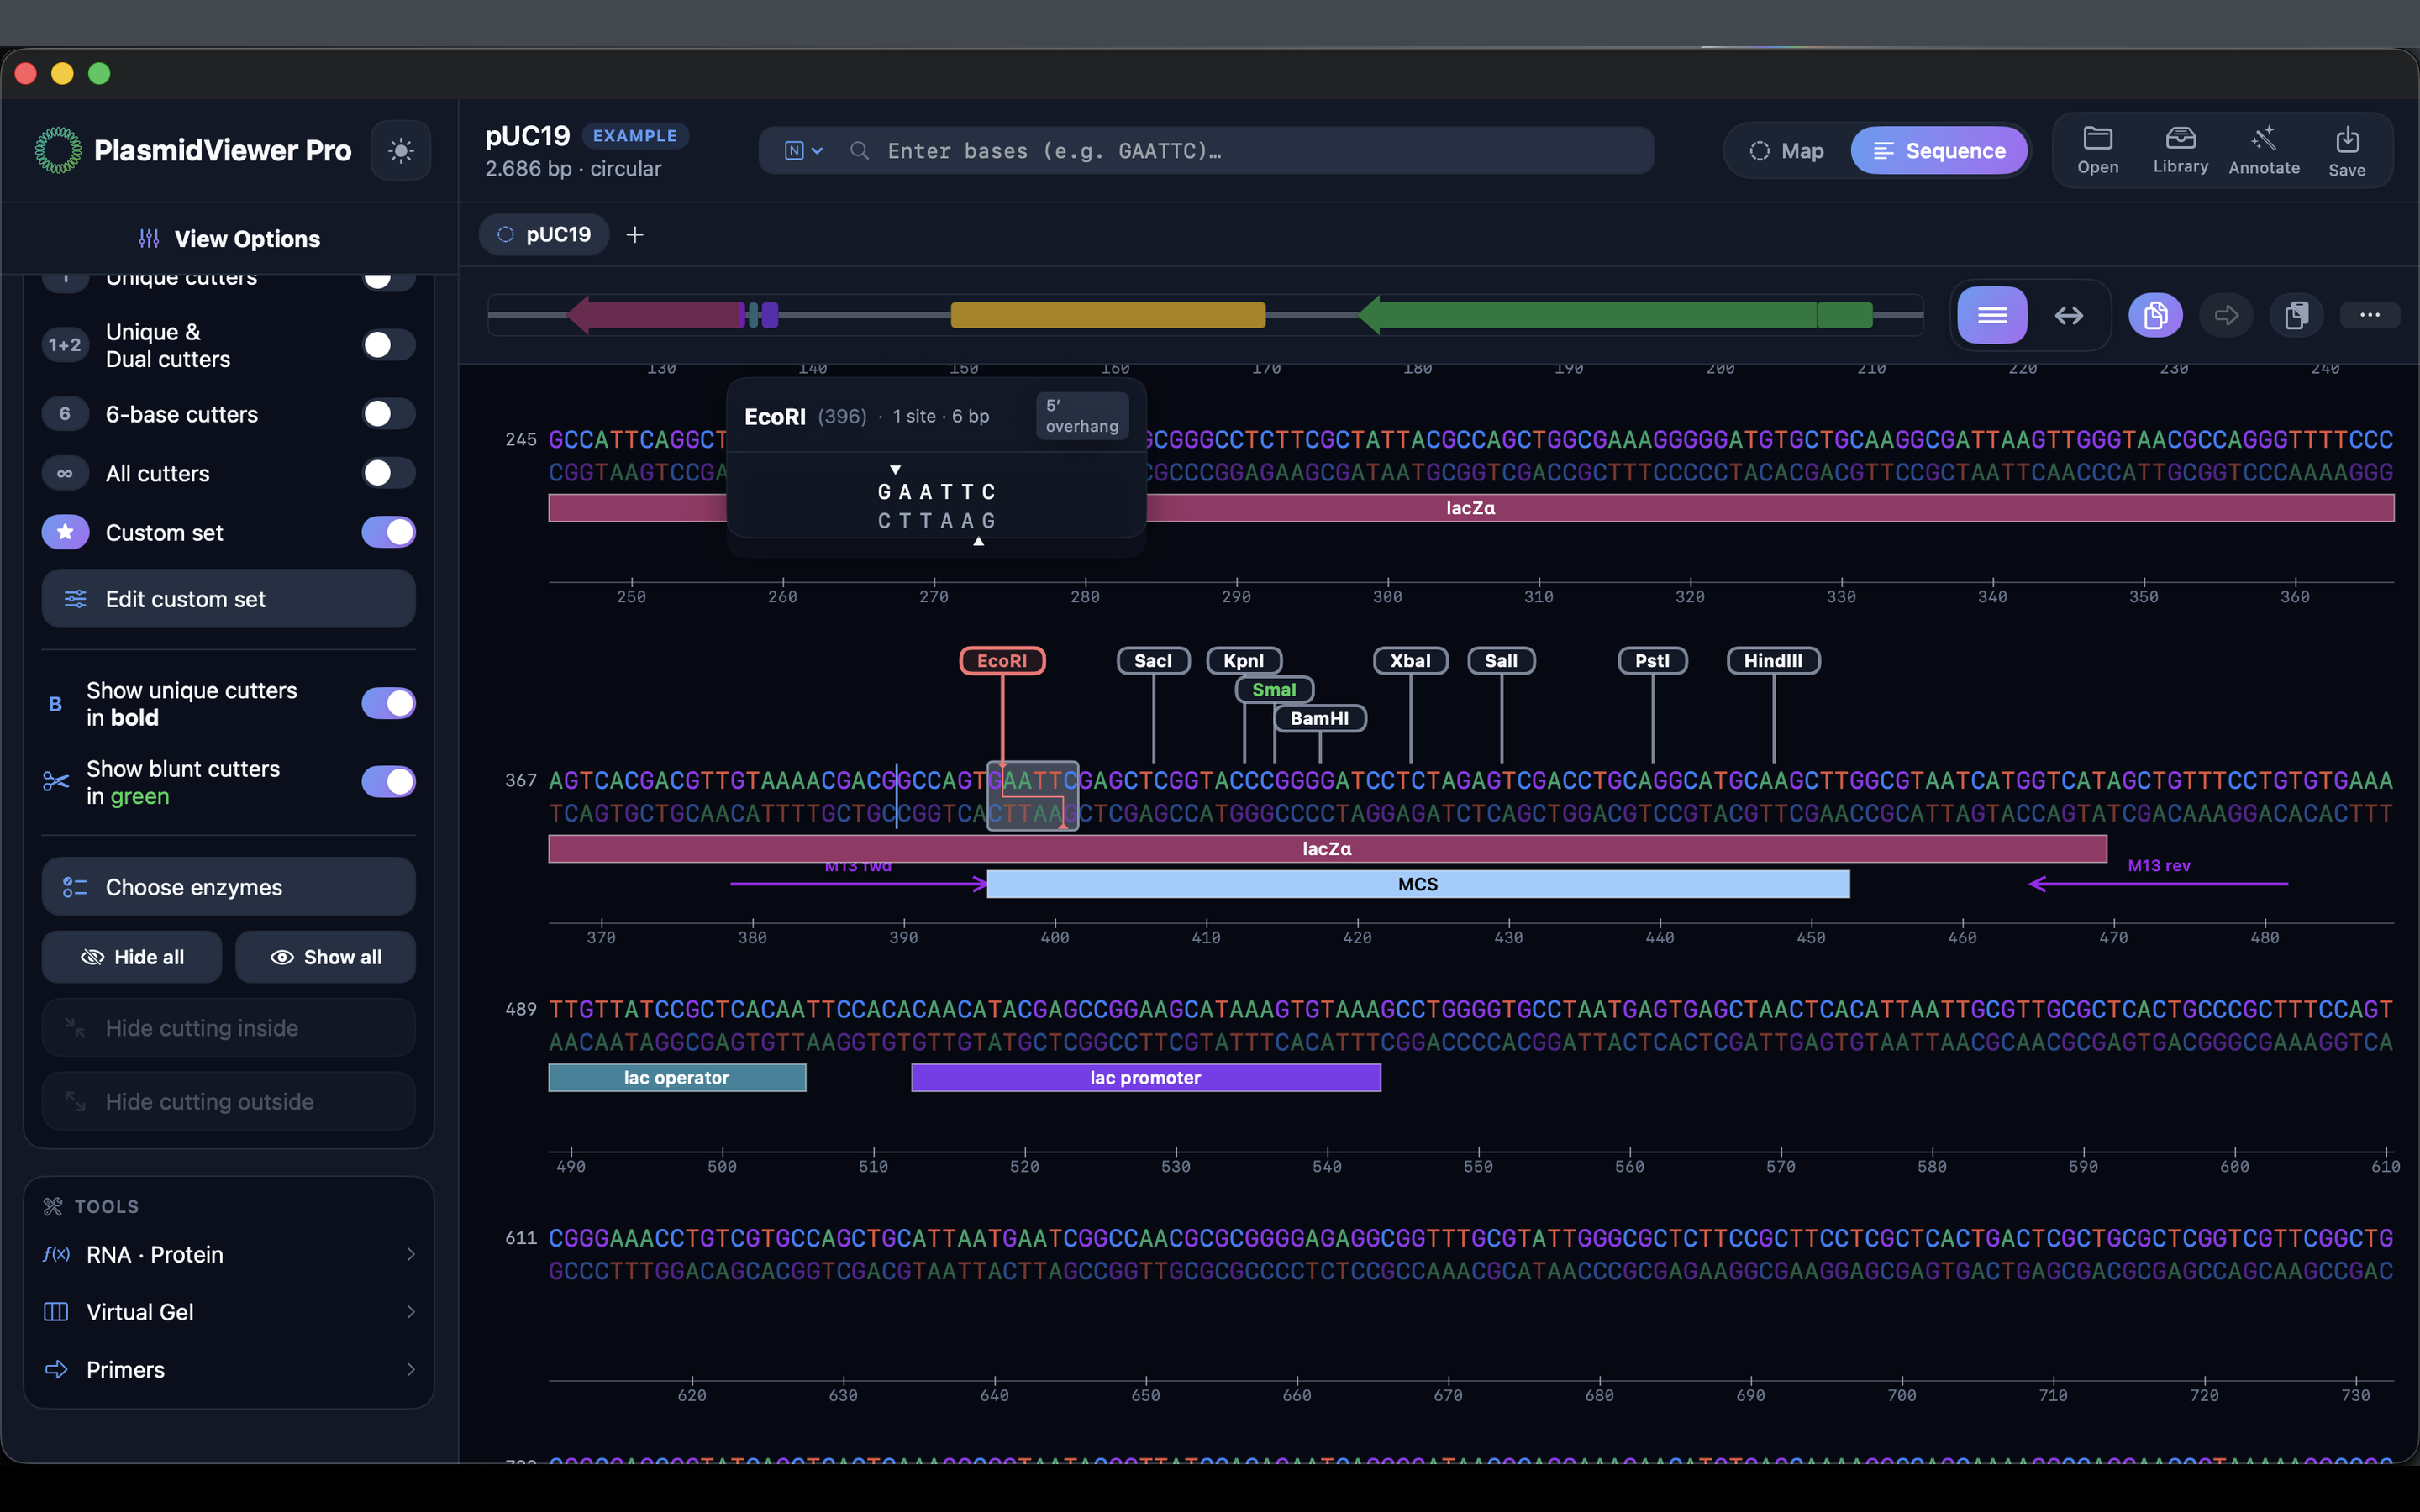Image resolution: width=2420 pixels, height=1512 pixels.
Task: Open the three-dots more options menu
Action: 2369,315
